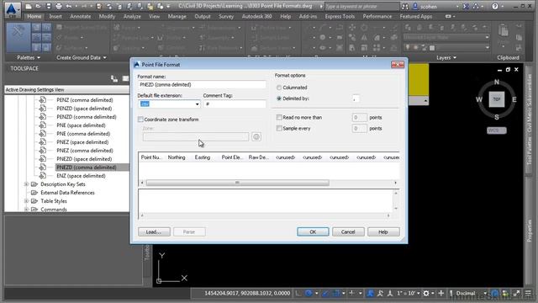Click the zone selection globe button
The image size is (538, 303).
[x=256, y=136]
